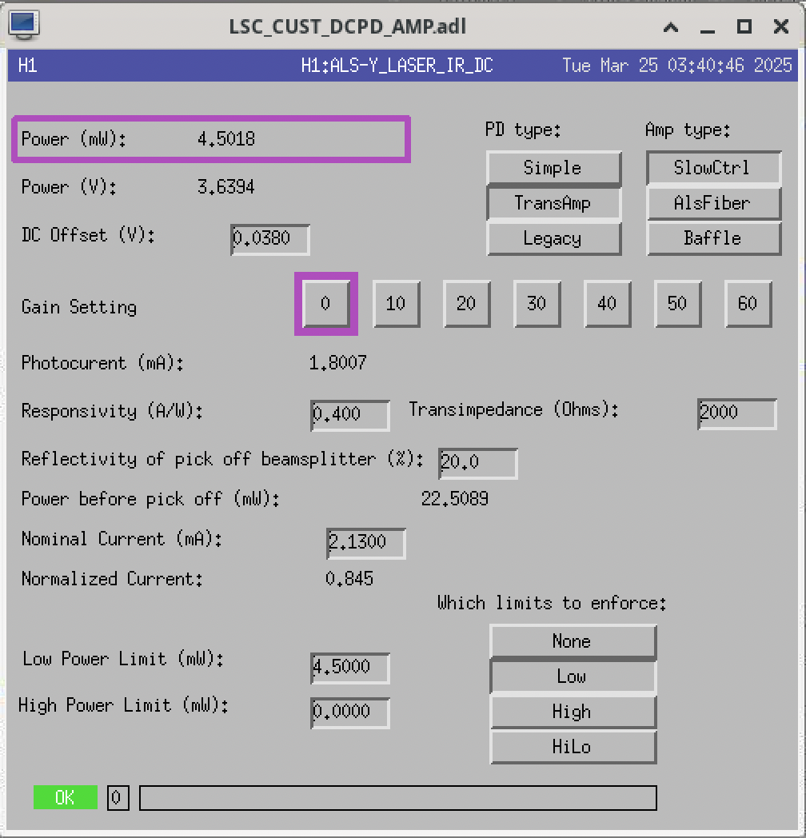
Task: Maximize the LSC_CUST_DCPD_AMP.adl window
Action: point(744,26)
